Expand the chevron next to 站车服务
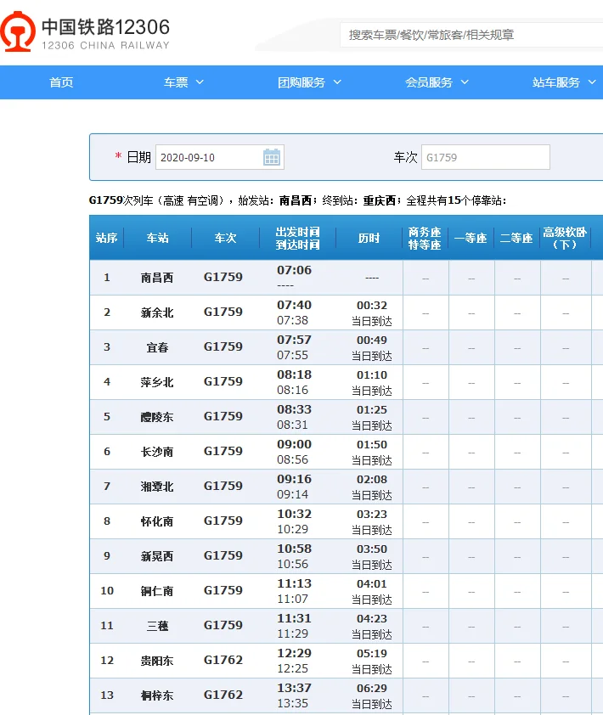Viewport: 603px width, 715px height. tap(592, 82)
